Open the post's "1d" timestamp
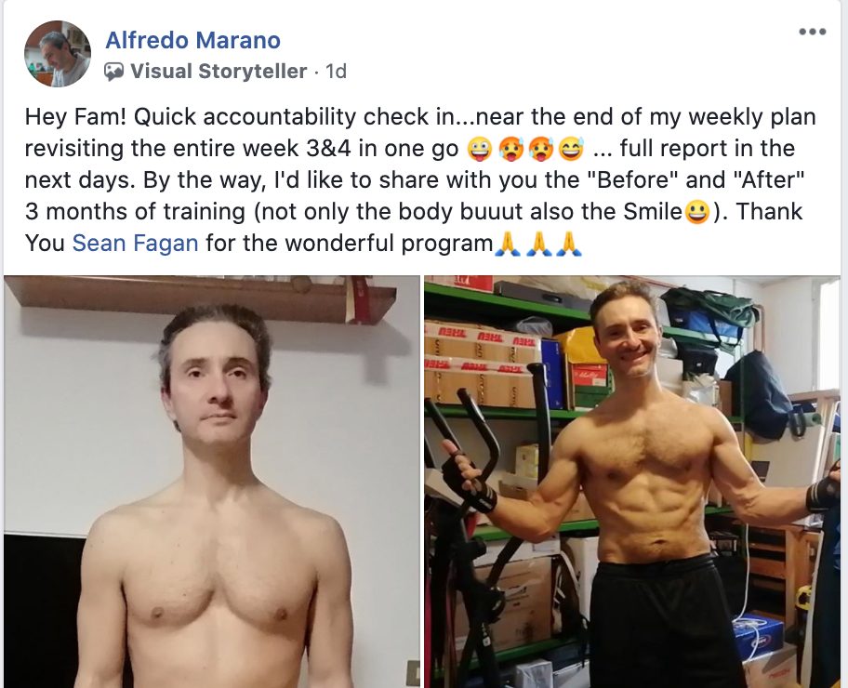The width and height of the screenshot is (848, 688). tap(336, 72)
